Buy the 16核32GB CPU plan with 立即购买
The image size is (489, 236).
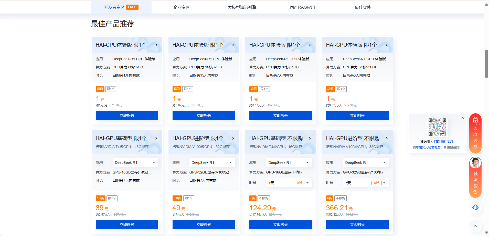coord(204,115)
